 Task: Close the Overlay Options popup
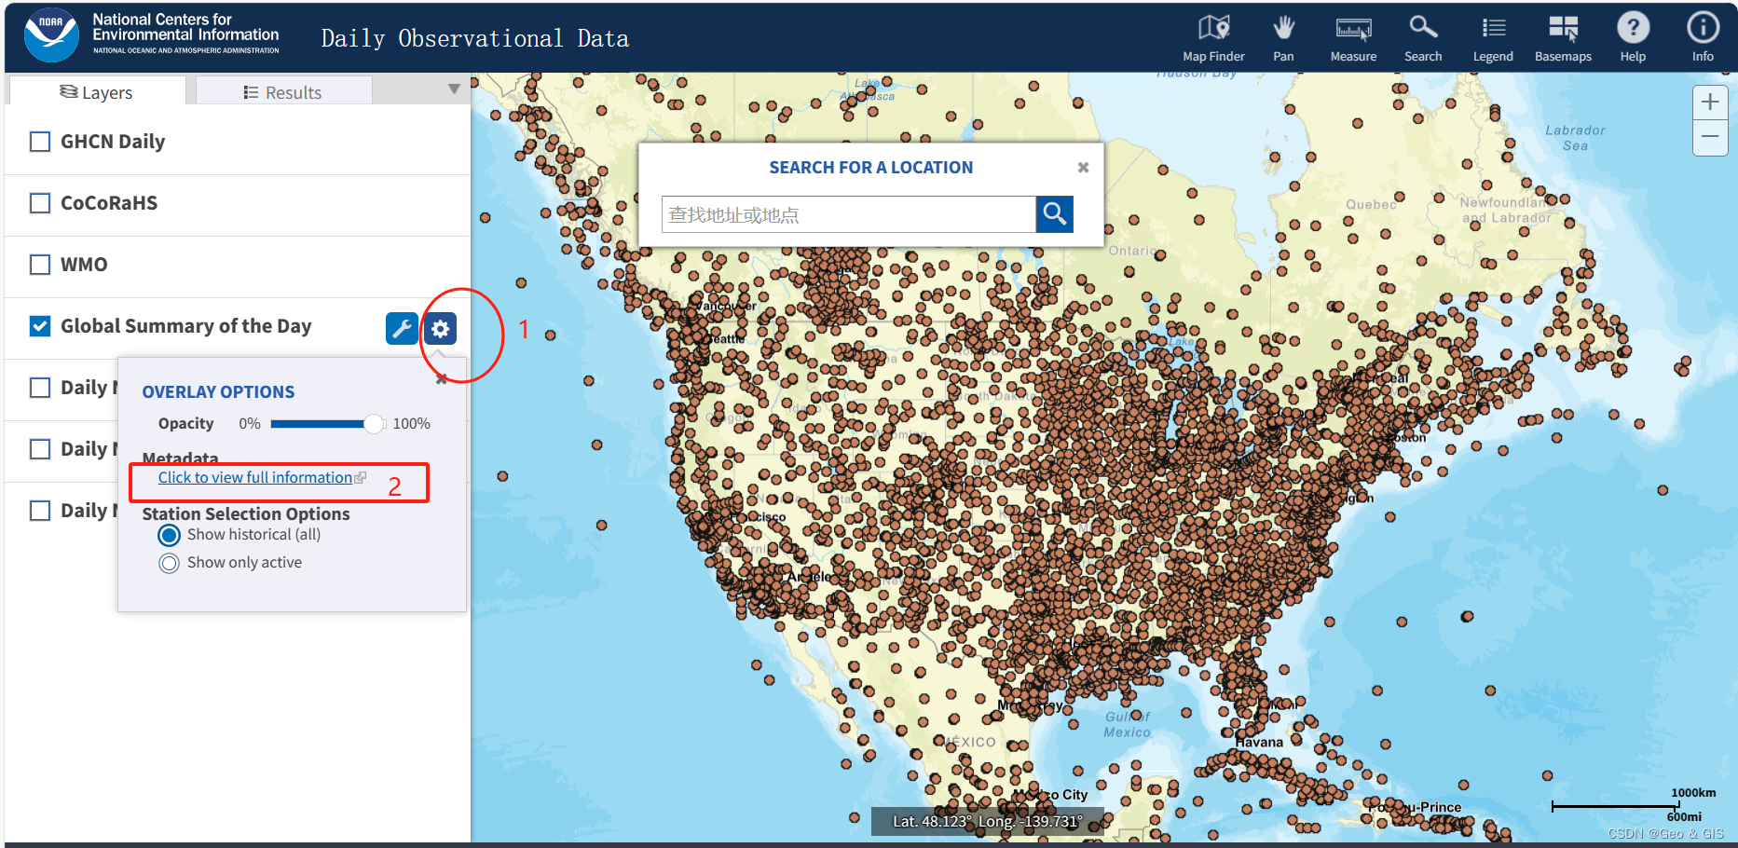click(442, 379)
